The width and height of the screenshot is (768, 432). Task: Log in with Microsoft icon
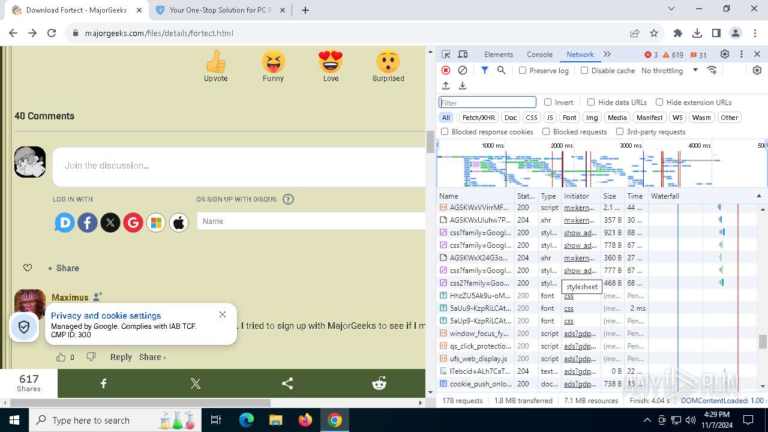(156, 223)
